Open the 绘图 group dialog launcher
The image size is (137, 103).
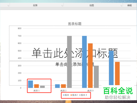click(x=121, y=6)
